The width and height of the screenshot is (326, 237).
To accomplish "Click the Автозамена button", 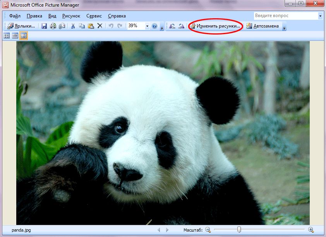I will pos(263,26).
